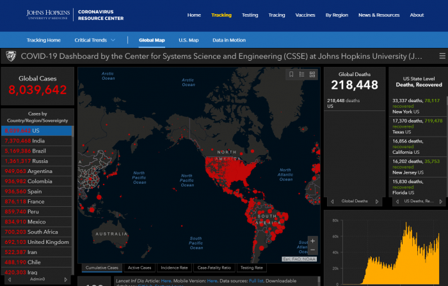Click New Jersey US deaths entry
The image size is (448, 286).
(417, 167)
